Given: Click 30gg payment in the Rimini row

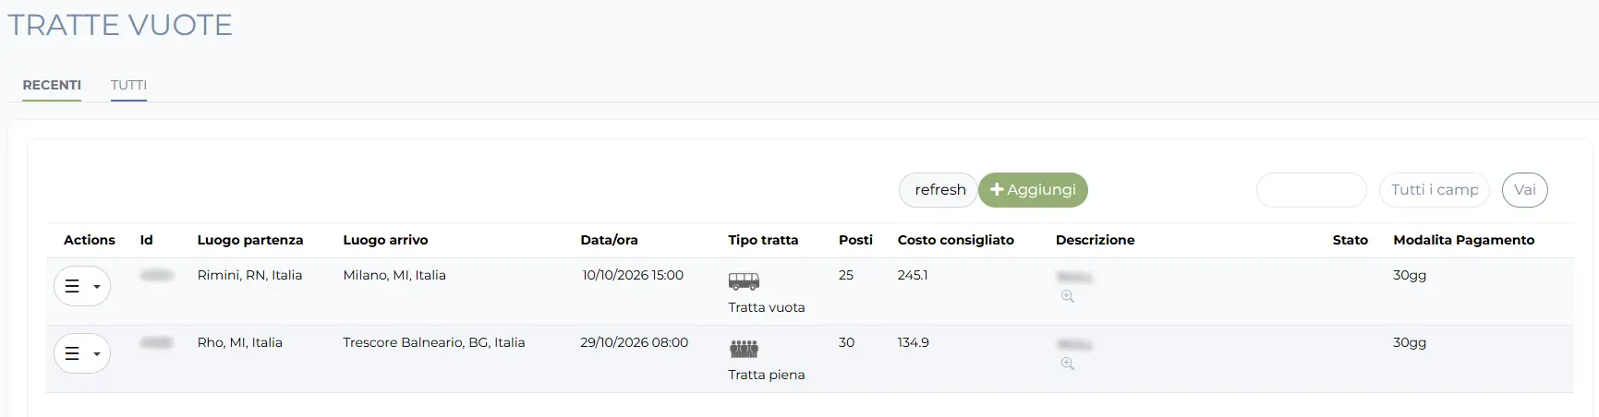Looking at the screenshot, I should [1410, 275].
